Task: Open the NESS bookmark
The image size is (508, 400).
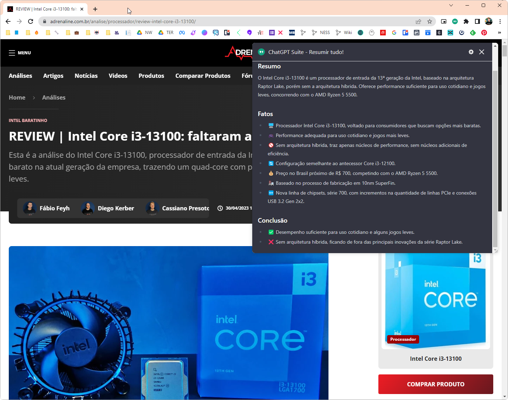Action: tap(321, 33)
